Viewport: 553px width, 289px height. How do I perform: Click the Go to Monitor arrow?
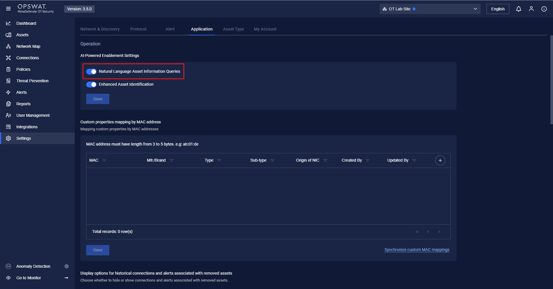[66, 278]
